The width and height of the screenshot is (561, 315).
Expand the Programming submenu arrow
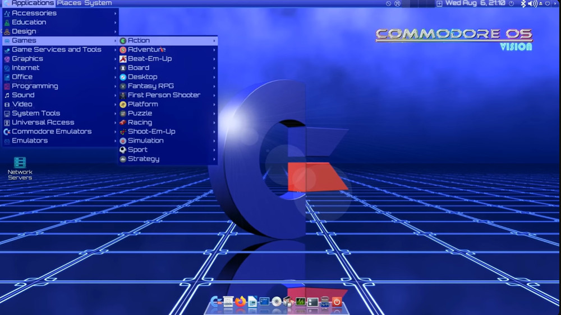click(x=115, y=86)
